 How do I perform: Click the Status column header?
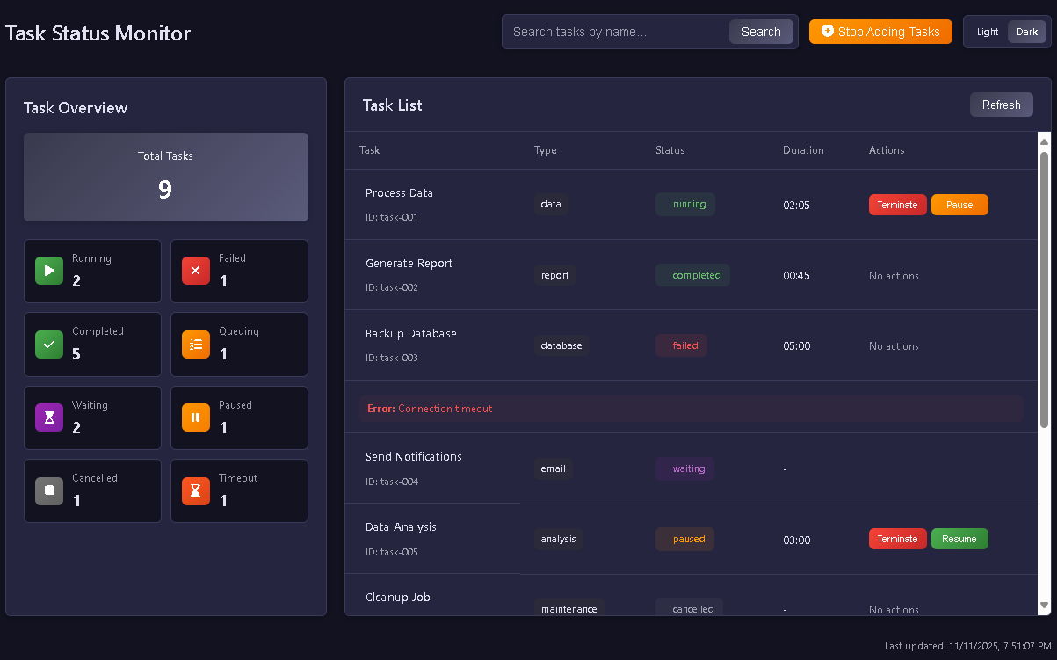[x=670, y=150]
